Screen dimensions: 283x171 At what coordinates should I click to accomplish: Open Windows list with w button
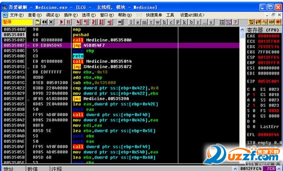click(x=157, y=22)
